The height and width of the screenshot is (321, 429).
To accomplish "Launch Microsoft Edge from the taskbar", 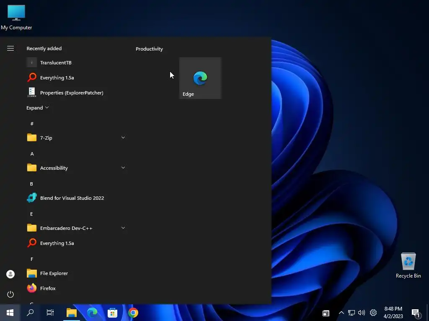I will tap(92, 313).
